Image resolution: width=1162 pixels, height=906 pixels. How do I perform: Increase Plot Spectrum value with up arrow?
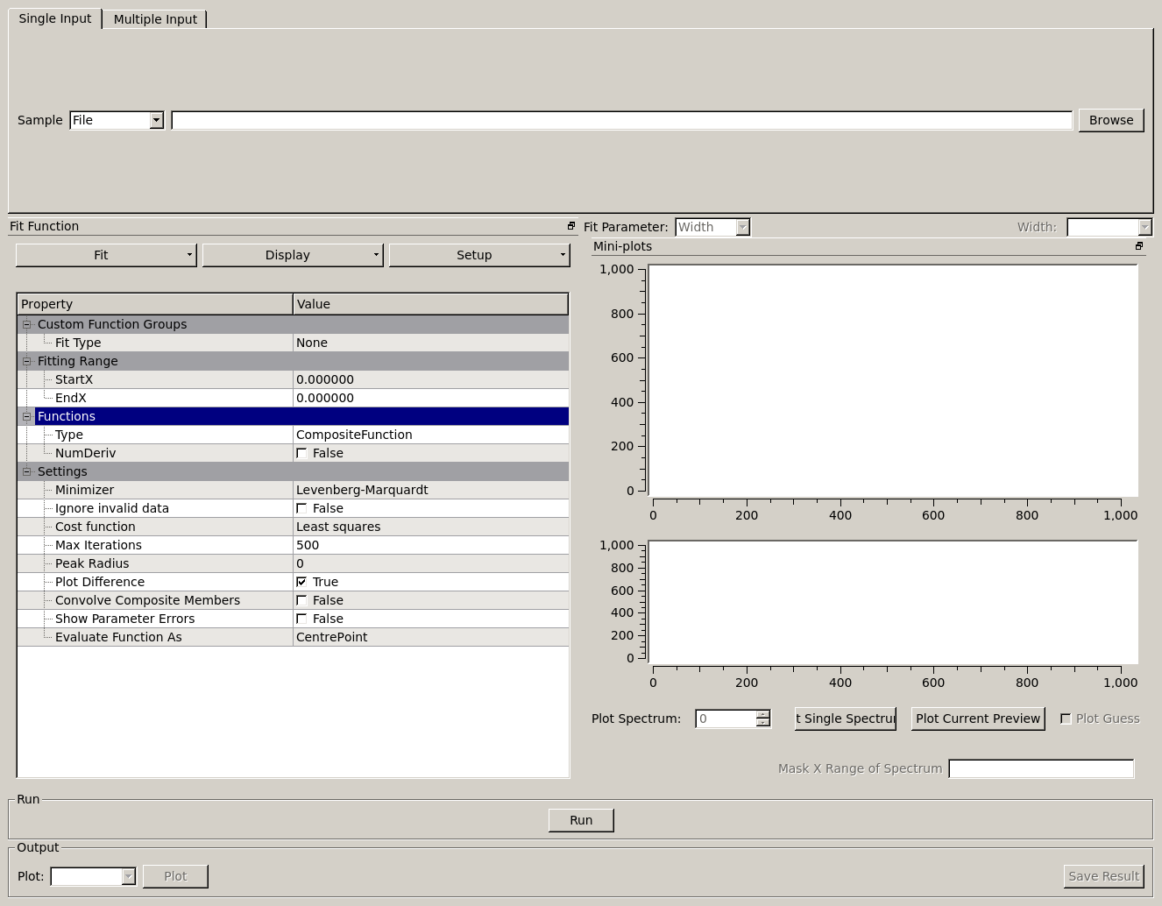(763, 714)
